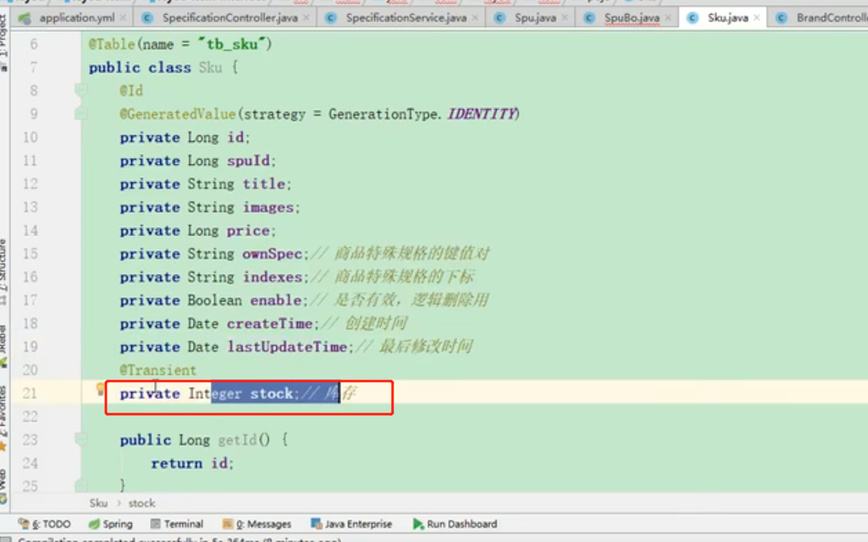Open the Run Dashboard tool window
Image resolution: width=868 pixels, height=542 pixels.
click(455, 524)
